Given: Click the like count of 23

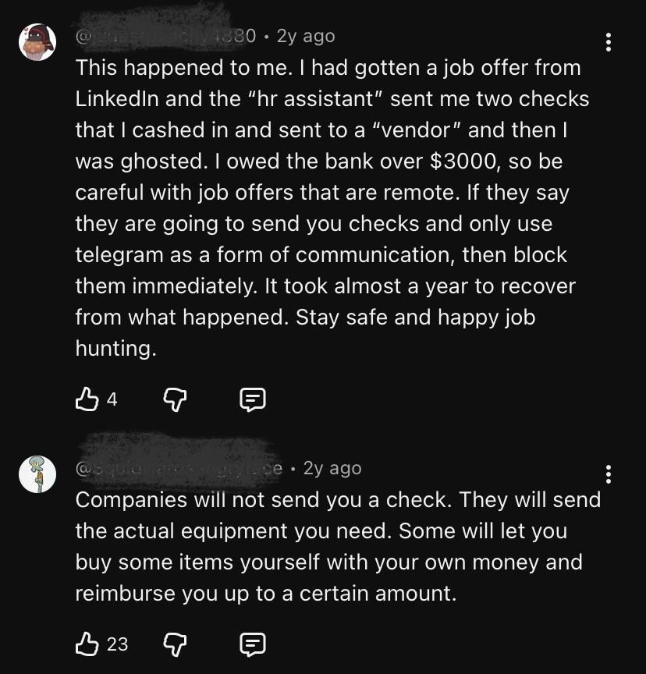Looking at the screenshot, I should click(x=117, y=644).
